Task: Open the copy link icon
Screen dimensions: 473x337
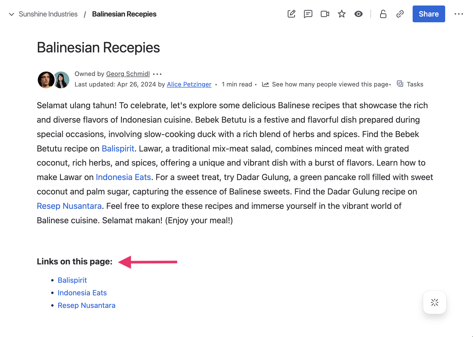Action: 400,14
